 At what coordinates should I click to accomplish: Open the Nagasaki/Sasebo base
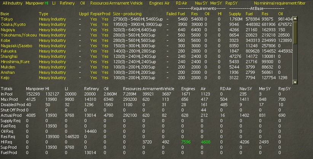pos(16,46)
